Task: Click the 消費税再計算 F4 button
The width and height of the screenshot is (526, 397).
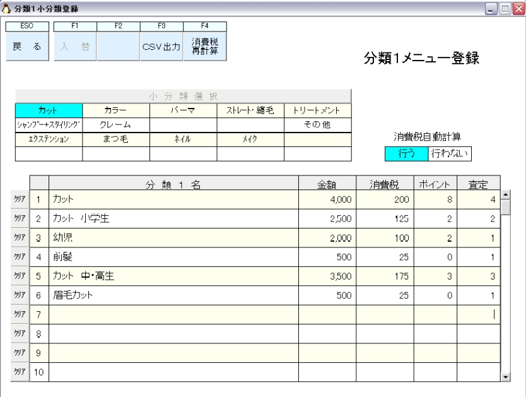Action: (x=204, y=47)
